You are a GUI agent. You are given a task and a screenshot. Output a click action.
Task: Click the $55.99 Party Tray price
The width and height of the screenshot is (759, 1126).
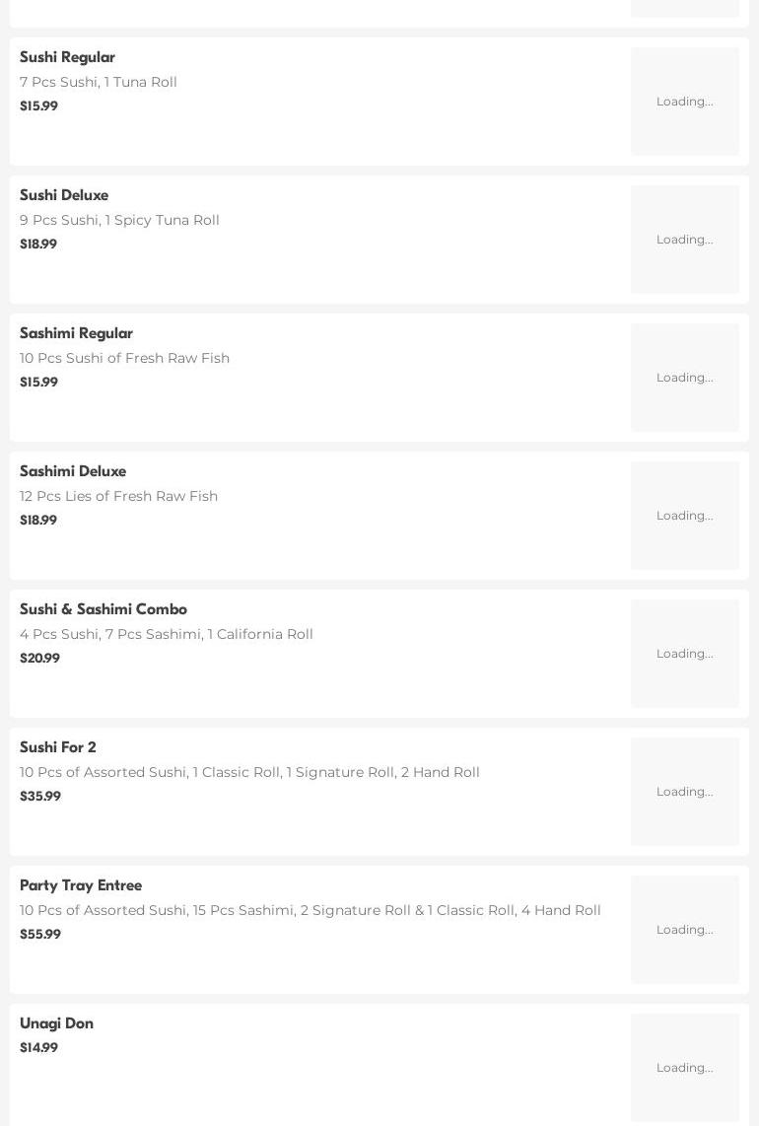(x=40, y=934)
